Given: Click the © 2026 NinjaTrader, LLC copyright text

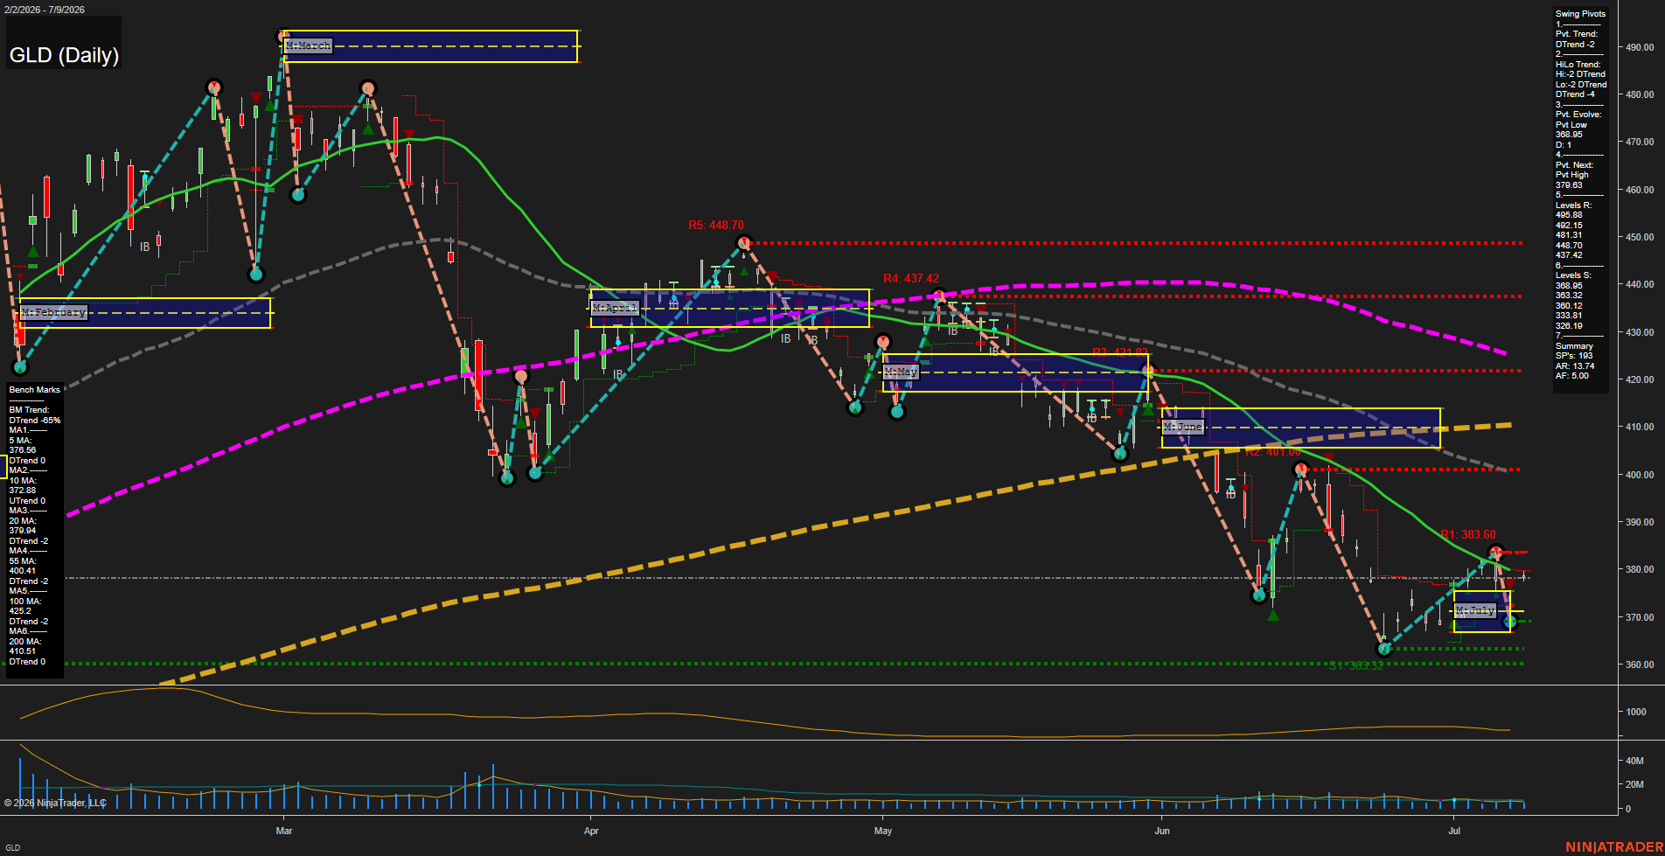Looking at the screenshot, I should pos(55,803).
